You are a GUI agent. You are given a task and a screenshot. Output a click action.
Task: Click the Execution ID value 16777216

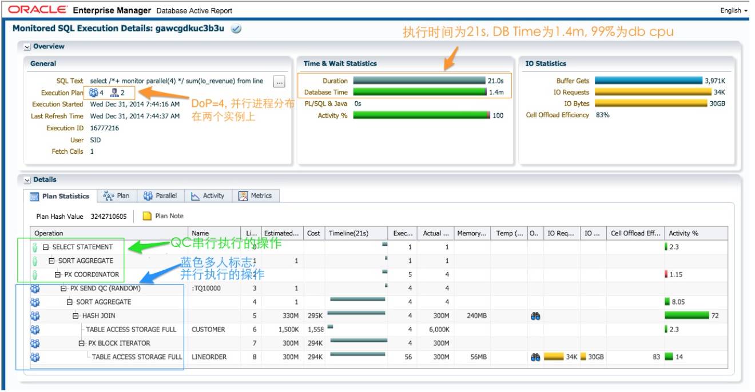click(x=104, y=129)
